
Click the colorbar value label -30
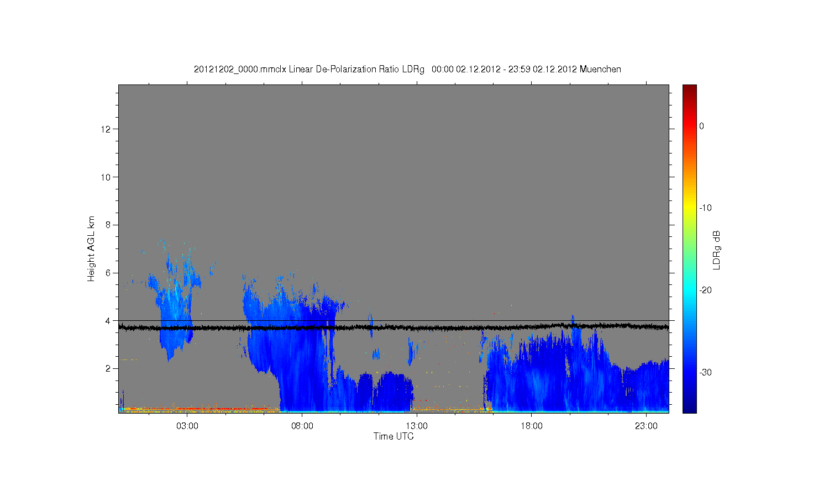pos(705,372)
